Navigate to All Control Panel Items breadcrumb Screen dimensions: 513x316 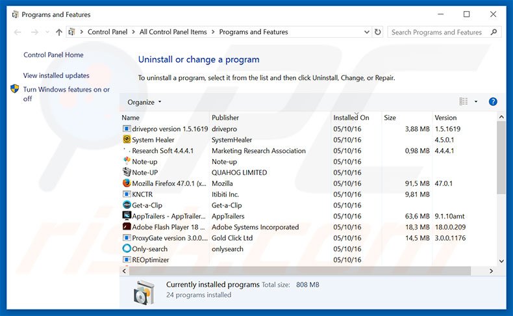coord(173,32)
